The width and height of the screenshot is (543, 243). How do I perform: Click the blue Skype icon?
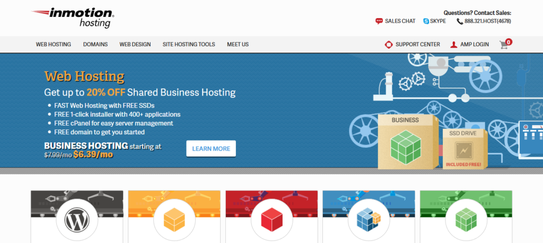(426, 21)
